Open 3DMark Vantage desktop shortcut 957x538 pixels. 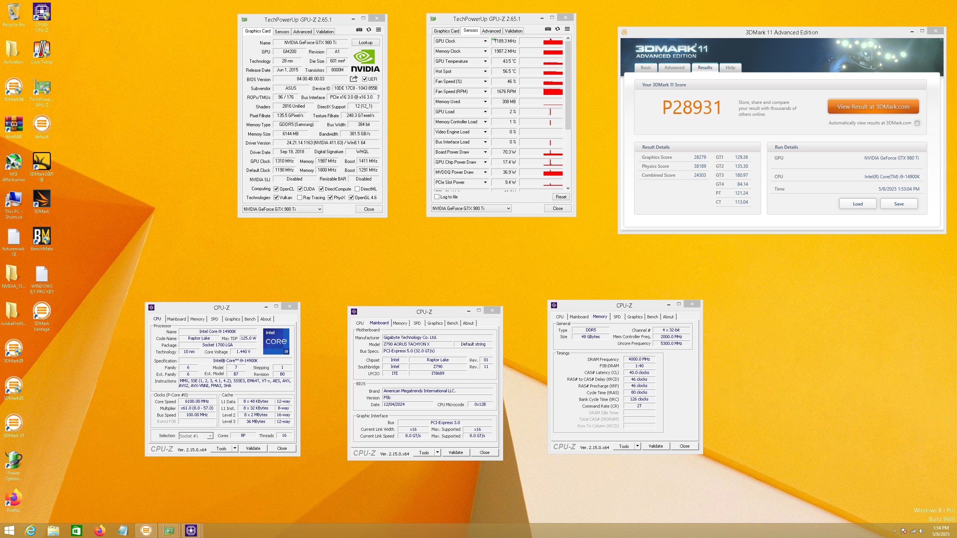coord(41,316)
